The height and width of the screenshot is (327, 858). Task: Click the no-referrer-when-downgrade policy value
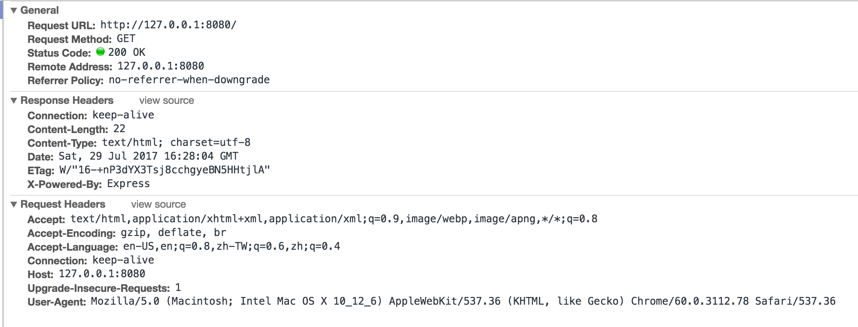click(189, 80)
